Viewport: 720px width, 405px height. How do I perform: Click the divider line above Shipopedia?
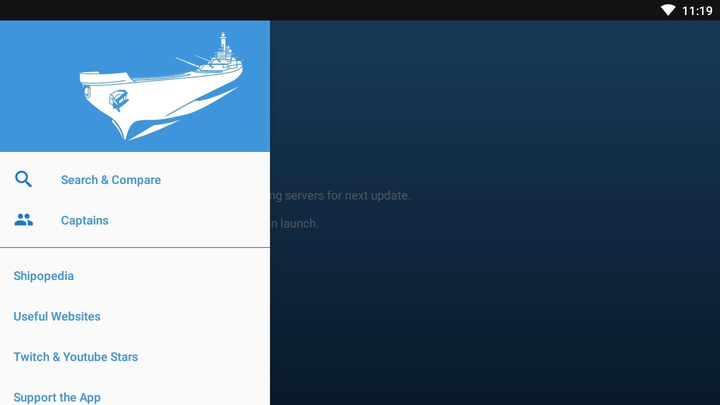pos(135,247)
